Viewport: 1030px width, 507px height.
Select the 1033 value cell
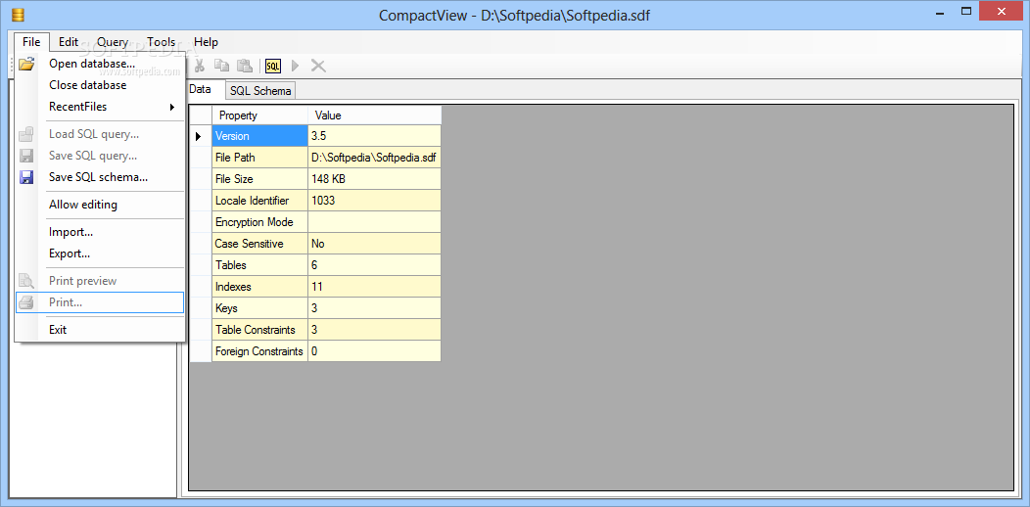click(374, 201)
